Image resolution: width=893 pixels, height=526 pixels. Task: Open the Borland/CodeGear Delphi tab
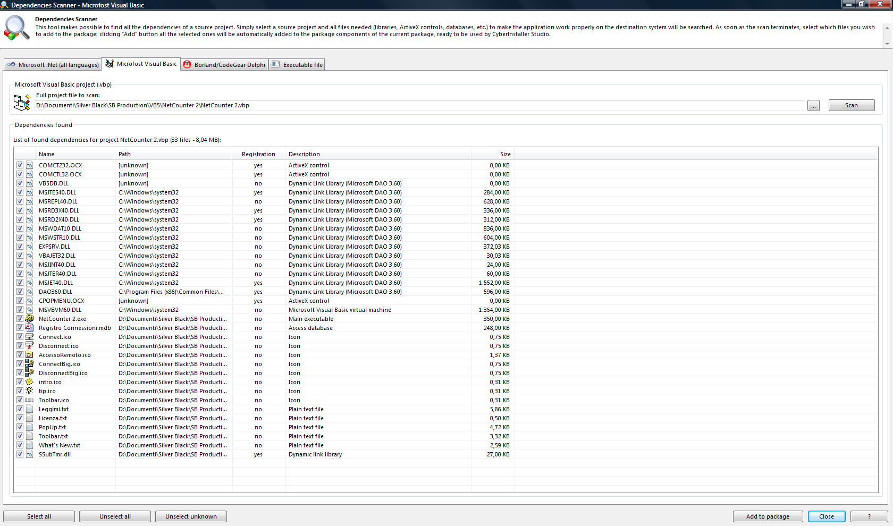click(224, 65)
